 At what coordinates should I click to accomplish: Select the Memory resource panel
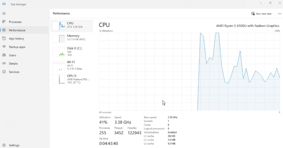click(x=72, y=38)
